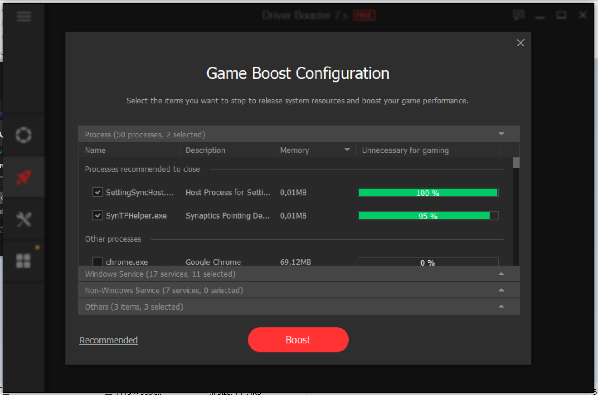Open the Memory column sort dropdown
The height and width of the screenshot is (395, 598).
click(347, 150)
